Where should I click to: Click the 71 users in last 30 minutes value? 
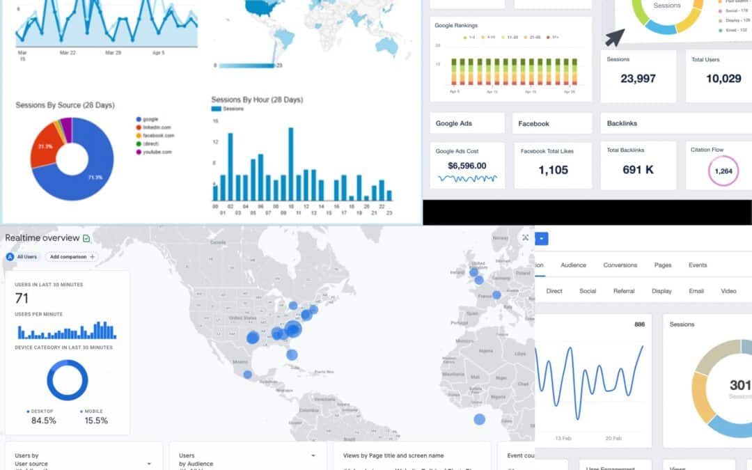coord(22,298)
